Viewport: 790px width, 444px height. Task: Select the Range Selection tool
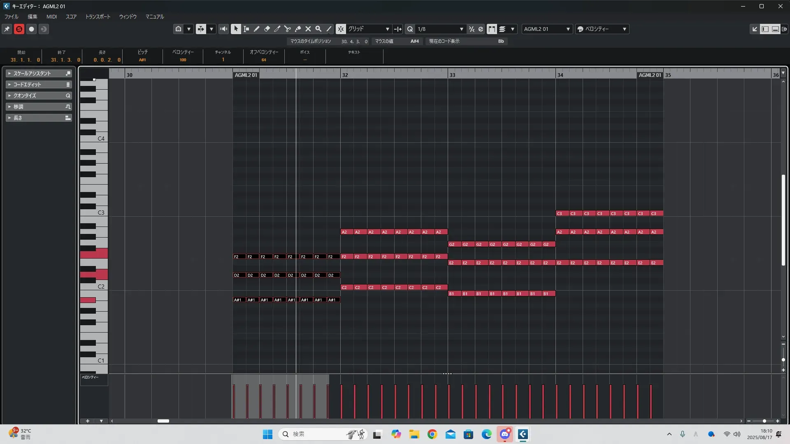pyautogui.click(x=246, y=29)
